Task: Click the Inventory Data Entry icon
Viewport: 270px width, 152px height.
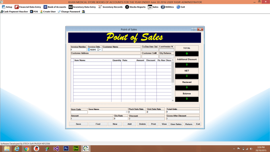Action: [70, 7]
